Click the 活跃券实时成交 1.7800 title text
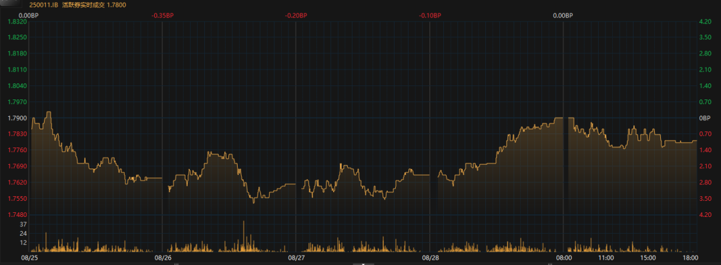The image size is (721, 265). [94, 5]
